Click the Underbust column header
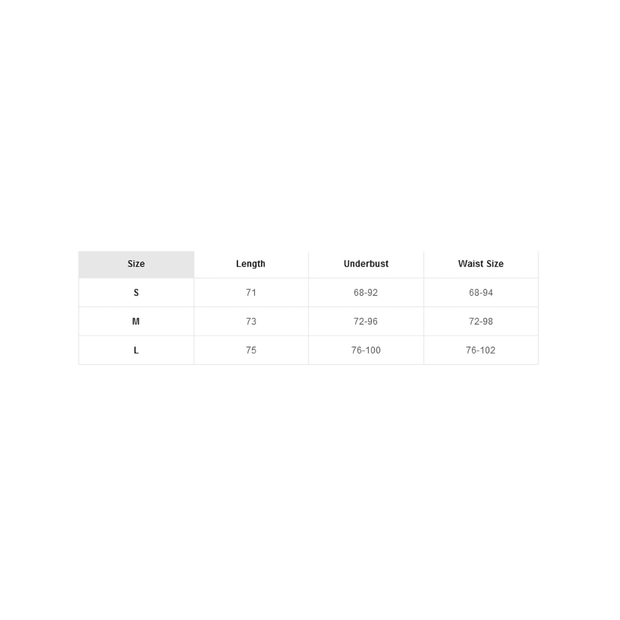This screenshot has width=620, height=620. [366, 264]
